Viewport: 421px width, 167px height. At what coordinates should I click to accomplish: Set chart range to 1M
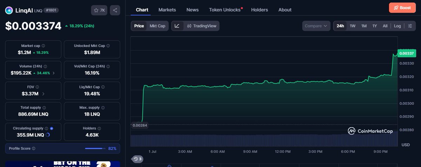click(x=364, y=26)
